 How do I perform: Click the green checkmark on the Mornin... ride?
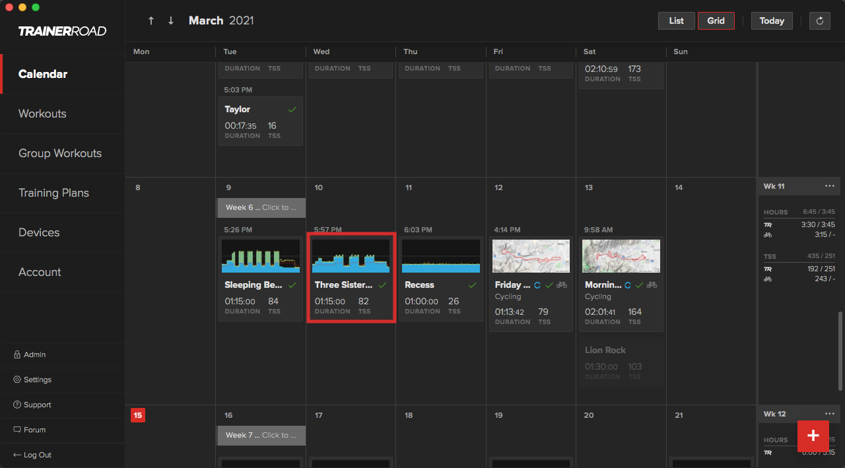(x=639, y=285)
